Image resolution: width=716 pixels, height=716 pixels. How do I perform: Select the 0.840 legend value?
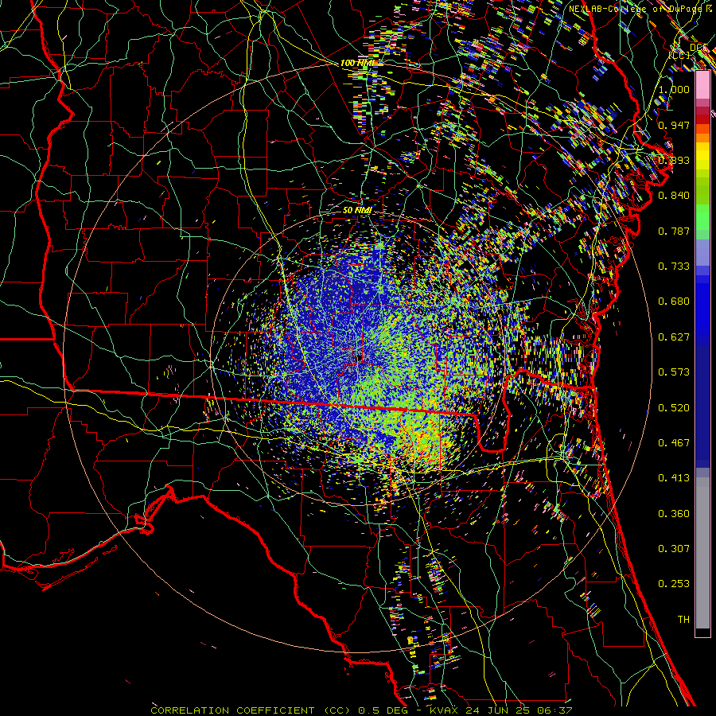point(674,195)
